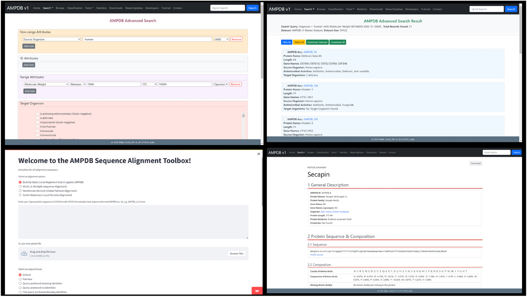
Task: Open the hamburger menu in Alignment Toolbox
Action: 259,154
